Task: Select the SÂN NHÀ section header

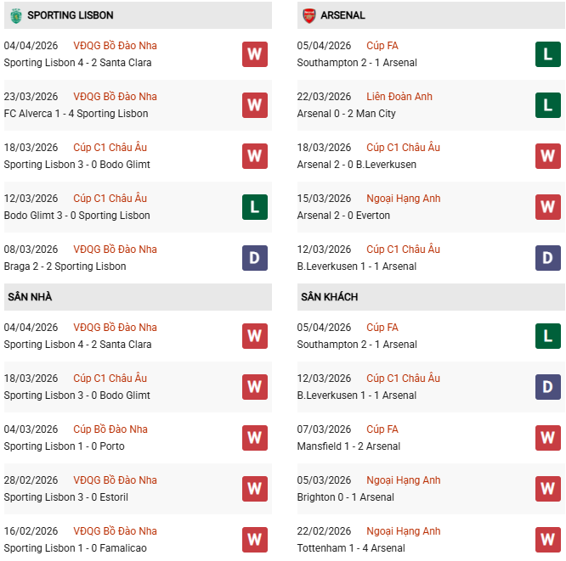Action: pos(30,297)
